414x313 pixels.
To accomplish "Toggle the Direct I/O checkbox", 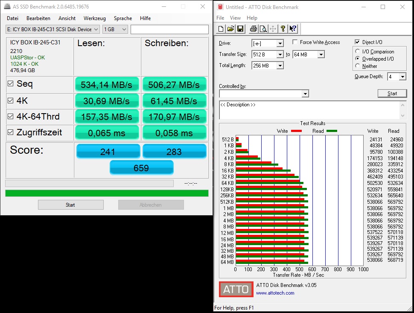I will point(357,42).
